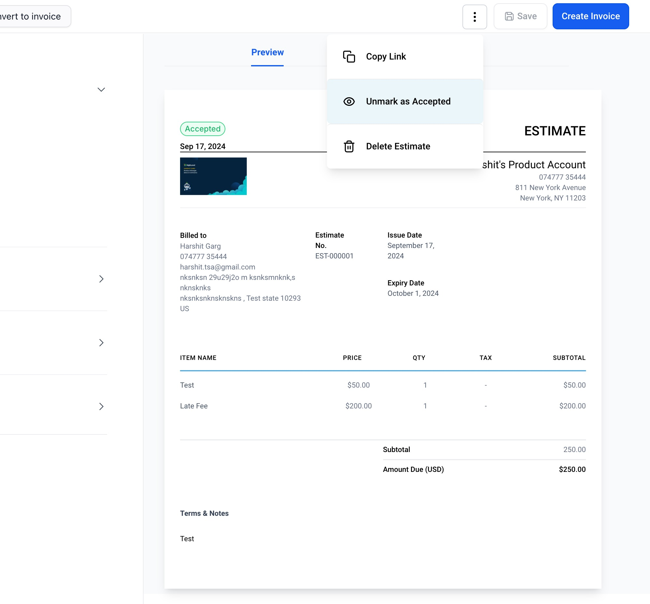Click the trash icon for Delete Estimate

(x=349, y=146)
